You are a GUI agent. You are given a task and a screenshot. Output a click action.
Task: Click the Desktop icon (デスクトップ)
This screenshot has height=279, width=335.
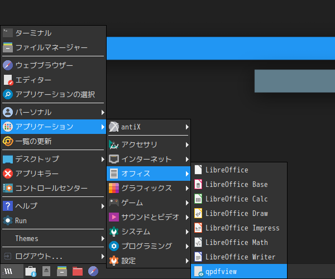click(8, 159)
